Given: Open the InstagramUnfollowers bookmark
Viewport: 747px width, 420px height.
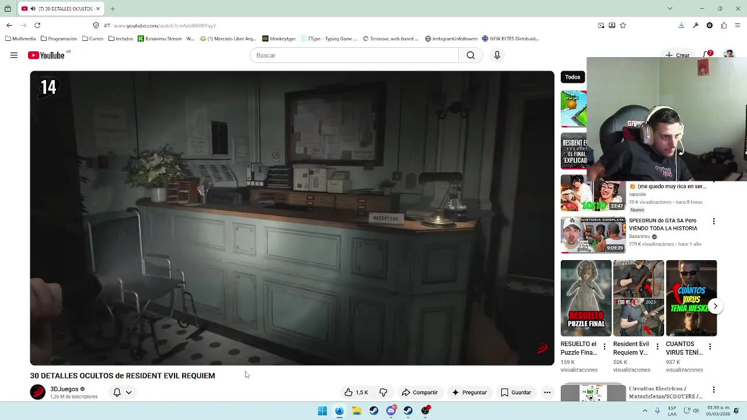Looking at the screenshot, I should [451, 38].
